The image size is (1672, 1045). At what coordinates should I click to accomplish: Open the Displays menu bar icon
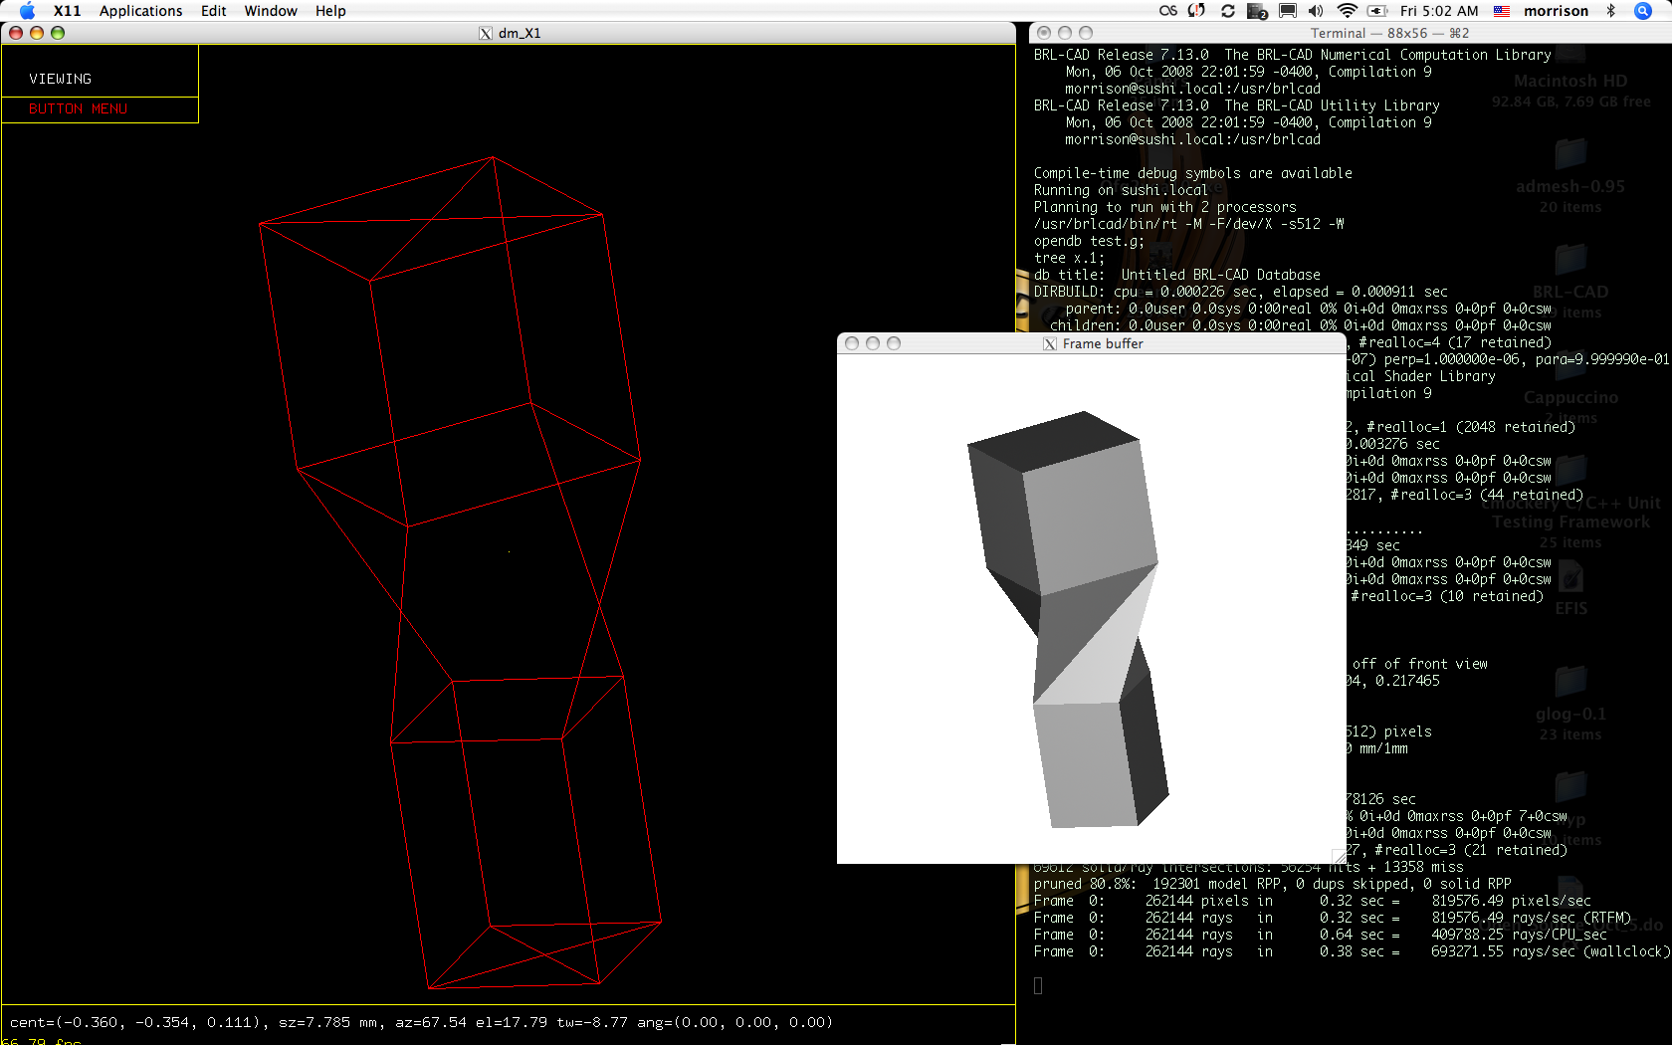coord(1288,11)
